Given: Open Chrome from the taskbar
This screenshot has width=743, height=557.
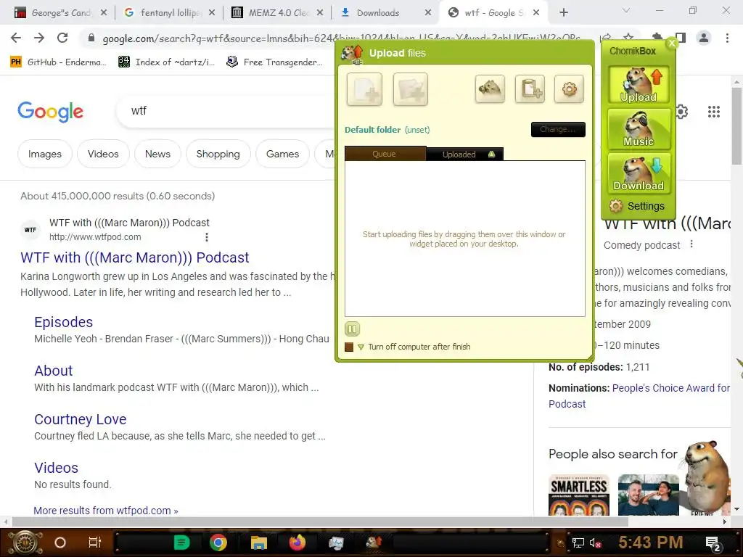Looking at the screenshot, I should 218,542.
